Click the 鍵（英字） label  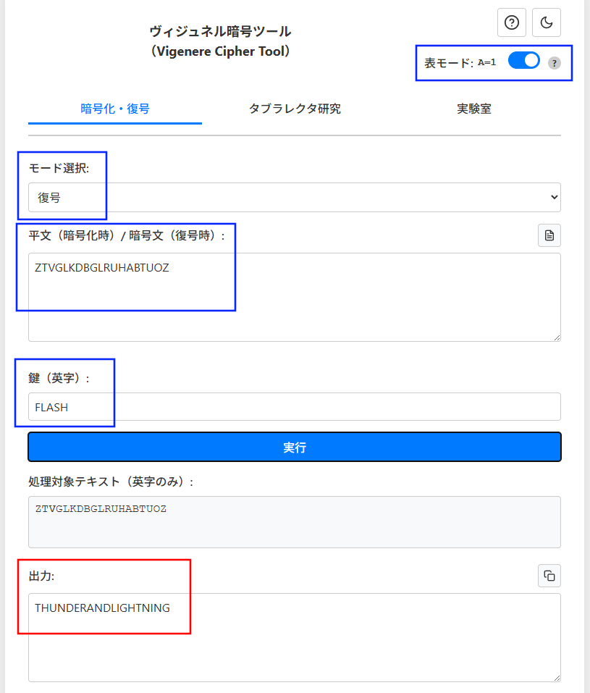tap(59, 378)
